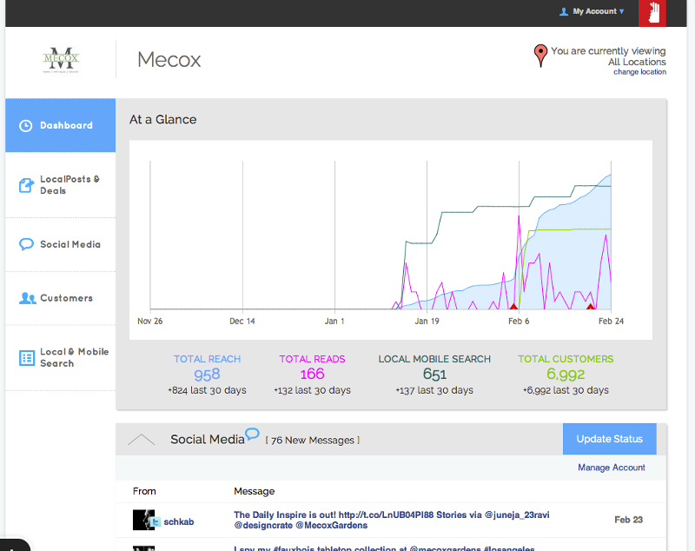The width and height of the screenshot is (695, 551).
Task: Click the Customers people icon
Action: click(27, 298)
